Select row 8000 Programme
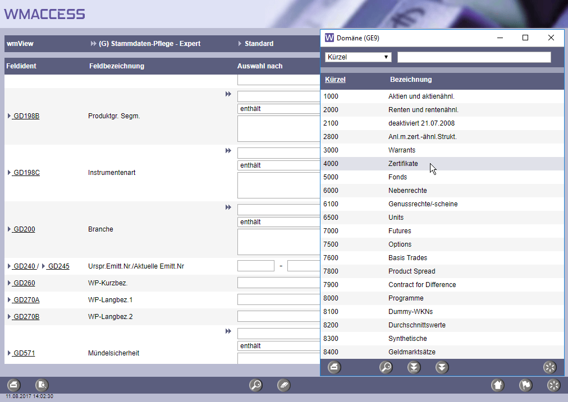The width and height of the screenshot is (568, 402). coord(442,298)
